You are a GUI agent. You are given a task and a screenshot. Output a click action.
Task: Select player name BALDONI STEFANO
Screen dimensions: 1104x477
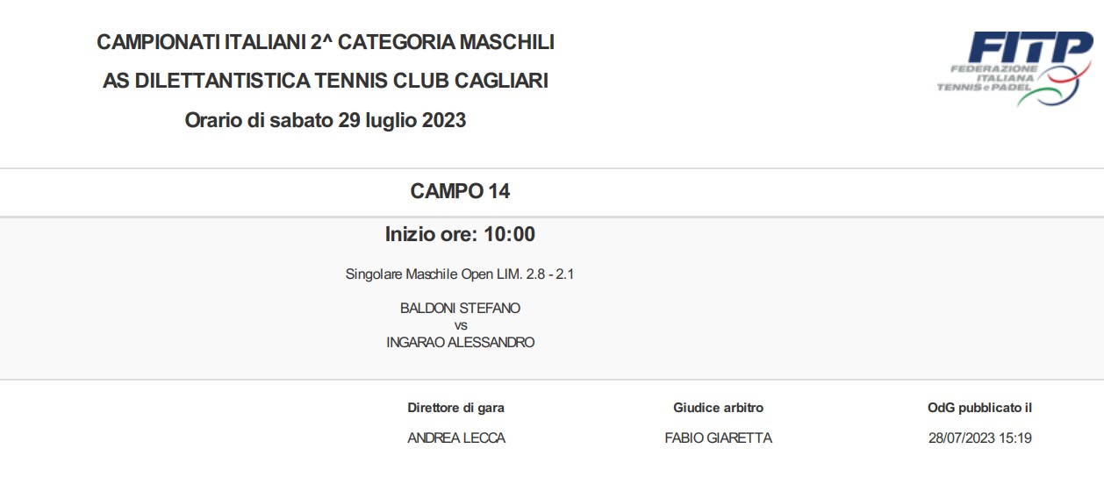(460, 308)
